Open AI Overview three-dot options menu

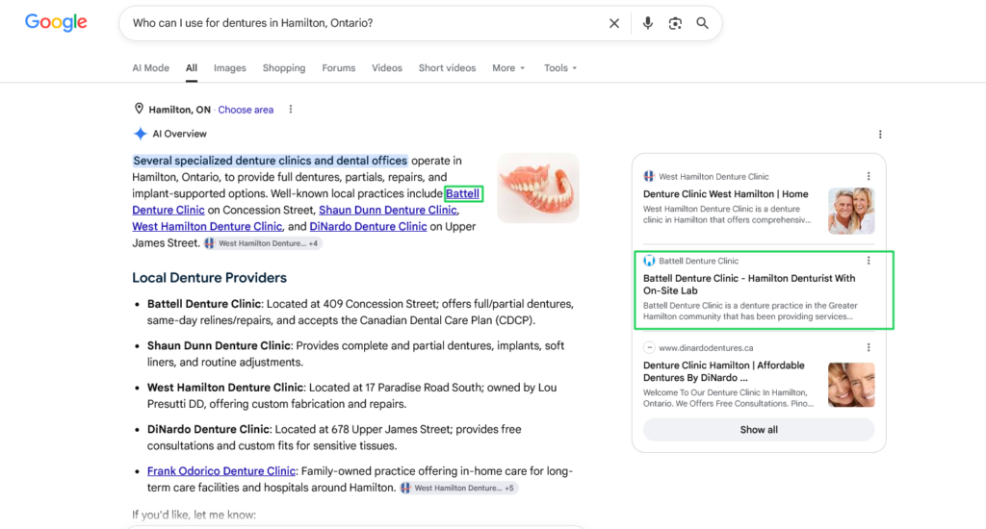point(880,135)
